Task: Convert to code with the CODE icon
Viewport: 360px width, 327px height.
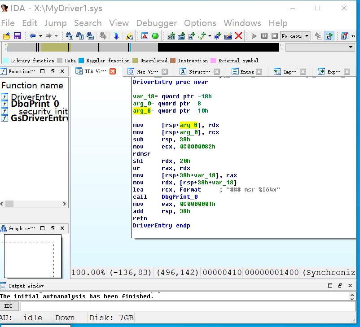Action: tap(171, 36)
